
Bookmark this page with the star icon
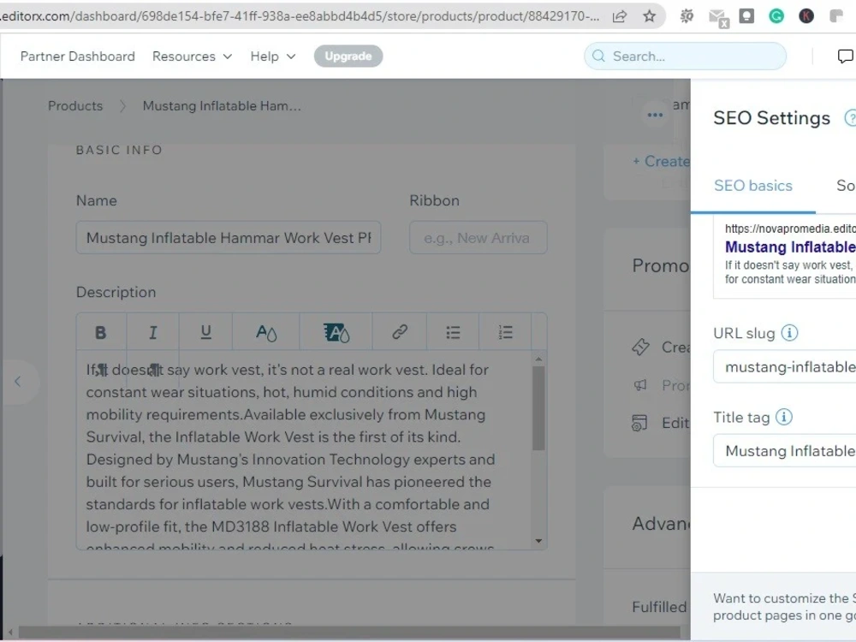[x=649, y=15]
